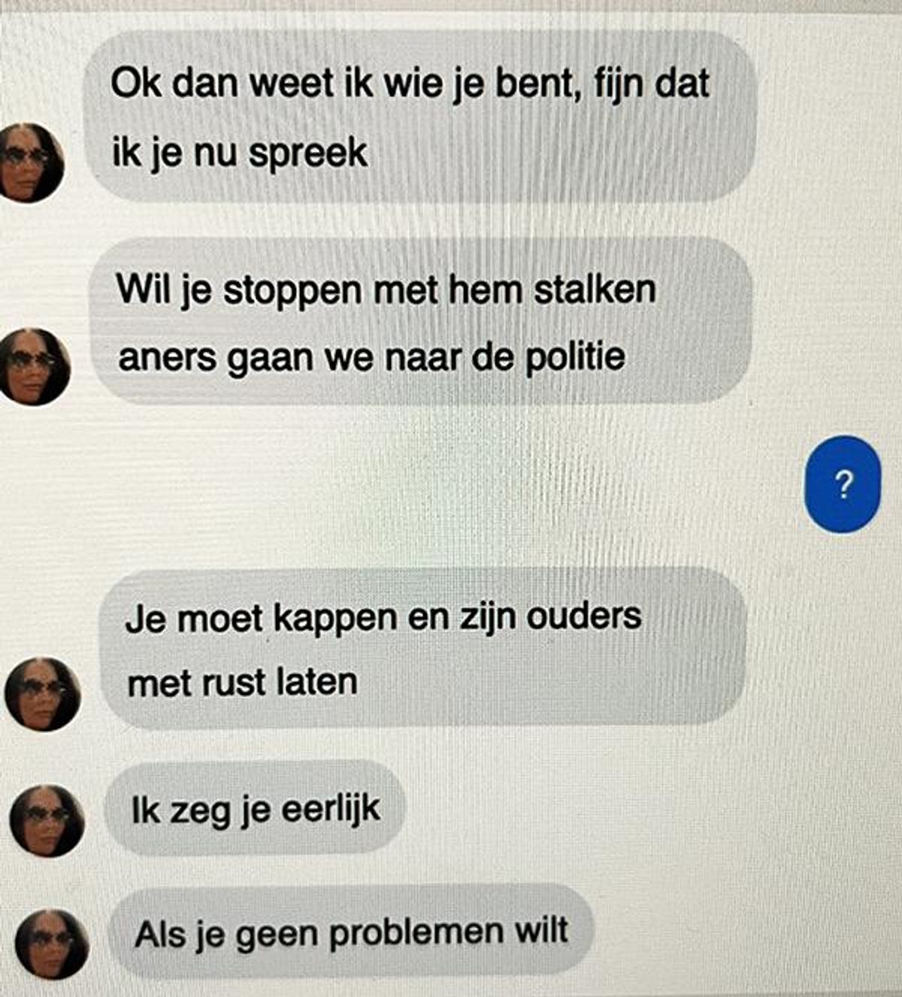The height and width of the screenshot is (997, 902).
Task: Open profile avatar next to 'aners gaan we' message
Action: [x=34, y=367]
